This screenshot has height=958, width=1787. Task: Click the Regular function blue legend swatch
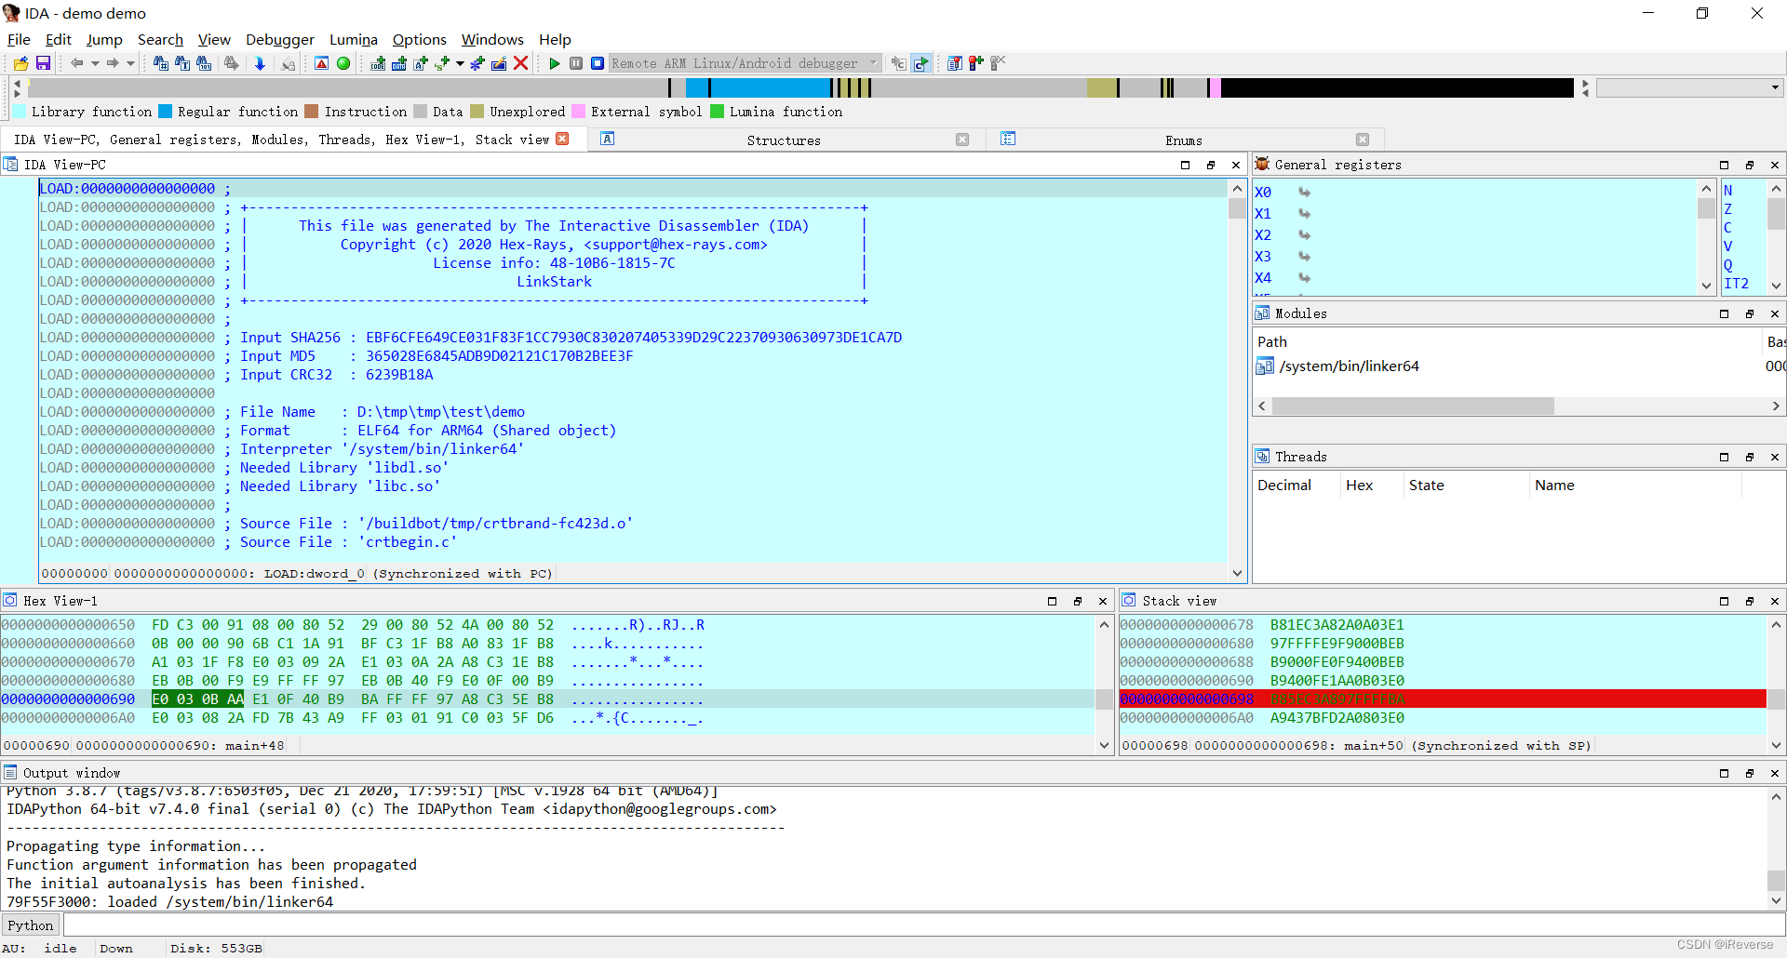(166, 112)
